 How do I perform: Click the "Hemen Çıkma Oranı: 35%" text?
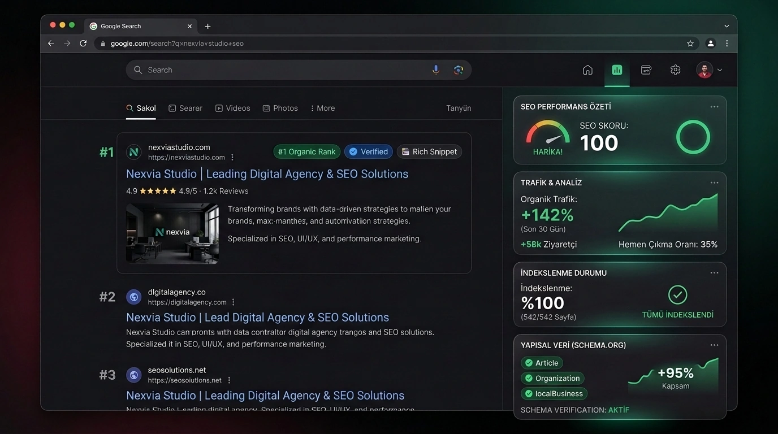coord(668,245)
